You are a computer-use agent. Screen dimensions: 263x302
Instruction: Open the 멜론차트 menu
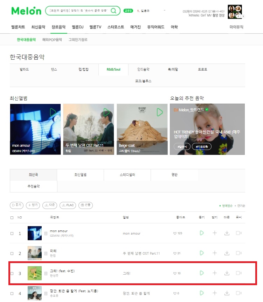tap(18, 27)
